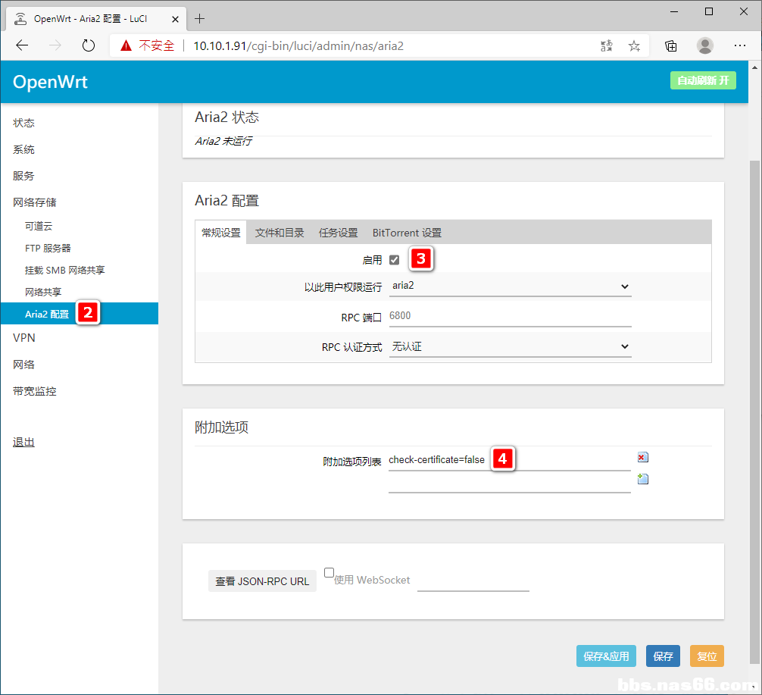Open browser settings and more menu
This screenshot has height=695, width=762.
[739, 45]
